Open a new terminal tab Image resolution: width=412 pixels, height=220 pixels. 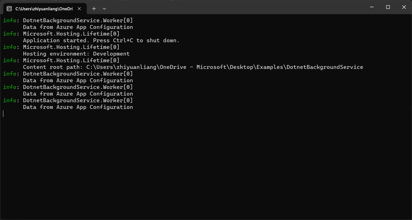tap(94, 9)
